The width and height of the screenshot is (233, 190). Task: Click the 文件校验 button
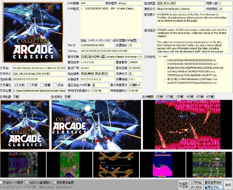click(196, 182)
